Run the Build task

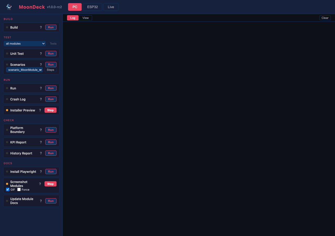[51, 27]
